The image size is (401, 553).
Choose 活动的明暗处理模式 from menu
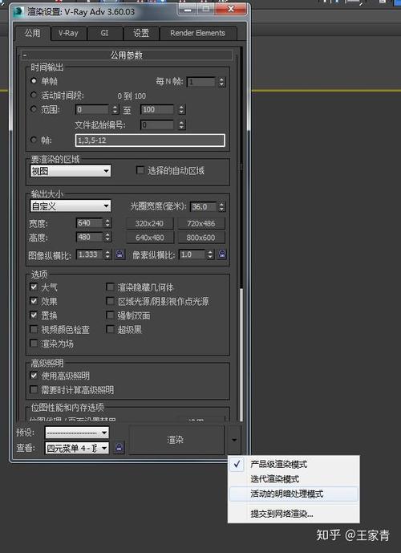pyautogui.click(x=294, y=494)
